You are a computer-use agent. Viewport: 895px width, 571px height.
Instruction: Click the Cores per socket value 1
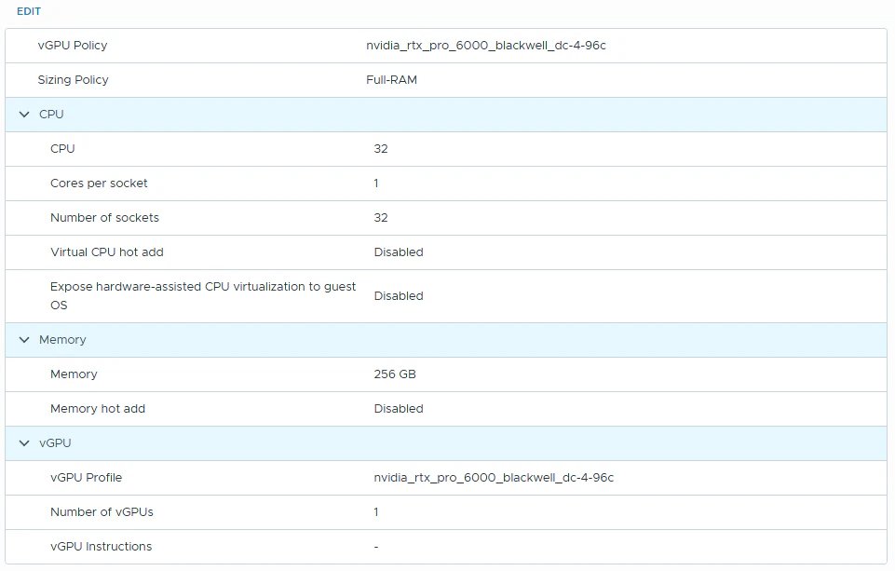point(376,184)
